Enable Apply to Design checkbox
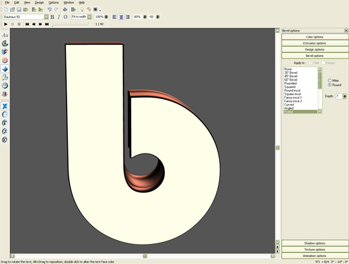This screenshot has height=264, width=349. pyautogui.click(x=323, y=63)
